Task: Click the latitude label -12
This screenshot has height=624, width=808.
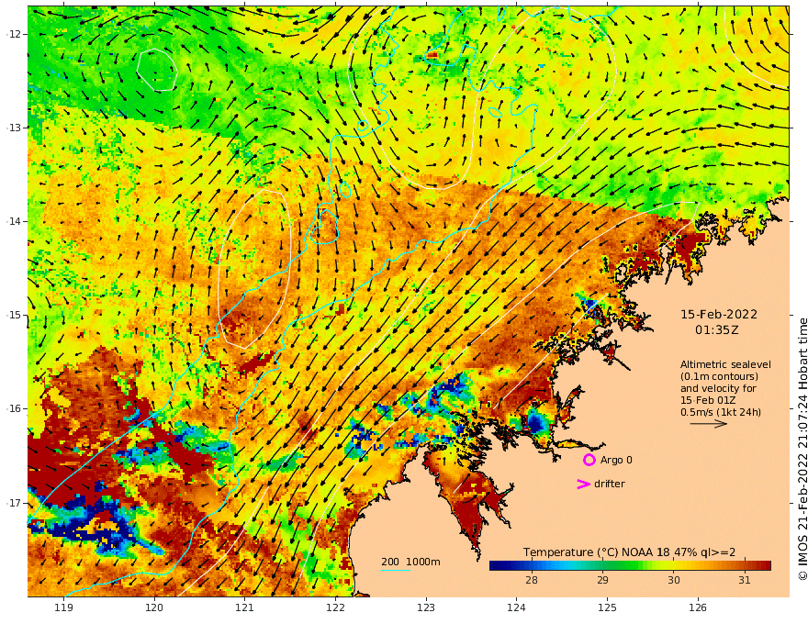Action: click(x=14, y=34)
